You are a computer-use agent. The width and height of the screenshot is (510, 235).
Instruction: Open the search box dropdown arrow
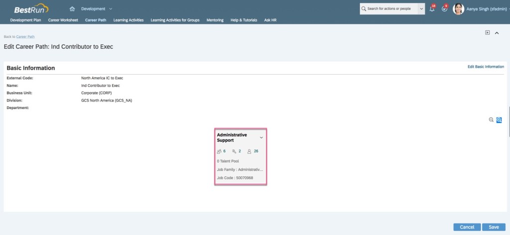pos(421,9)
